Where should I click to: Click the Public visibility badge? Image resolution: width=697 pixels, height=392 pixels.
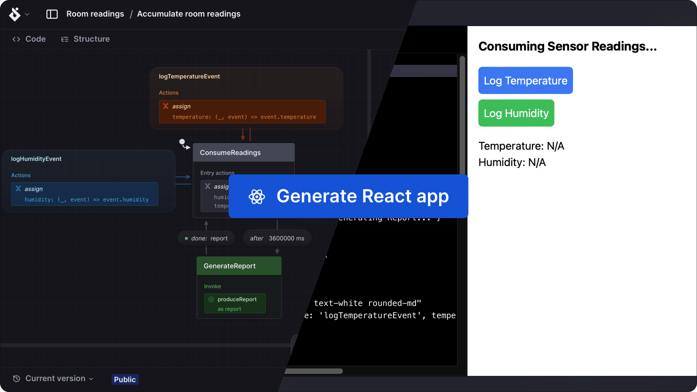125,379
